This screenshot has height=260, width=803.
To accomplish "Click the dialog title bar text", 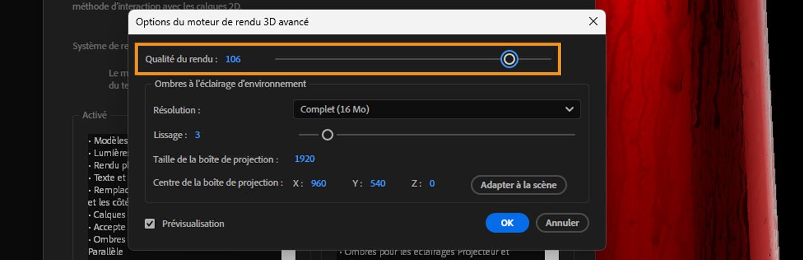I will (x=222, y=22).
